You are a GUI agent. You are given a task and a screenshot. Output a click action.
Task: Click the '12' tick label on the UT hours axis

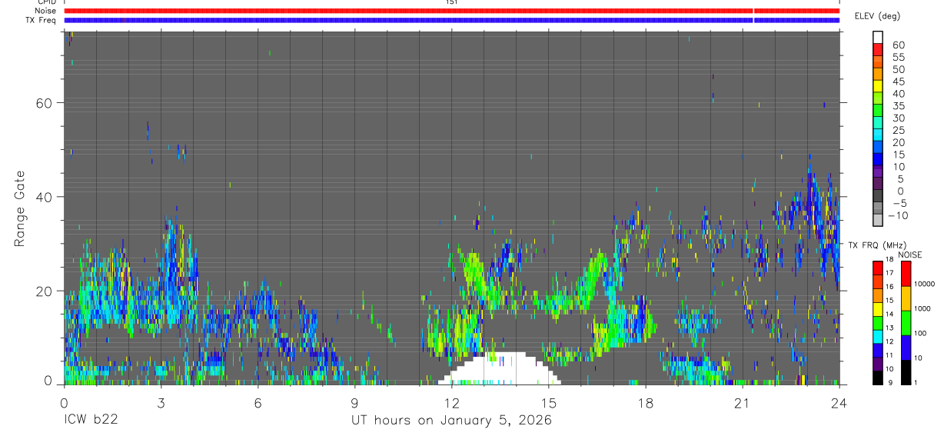tap(451, 402)
